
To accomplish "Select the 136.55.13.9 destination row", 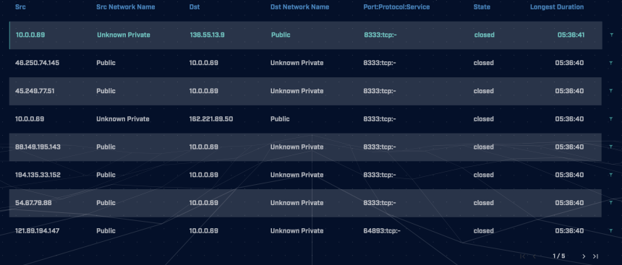I will click(x=305, y=35).
